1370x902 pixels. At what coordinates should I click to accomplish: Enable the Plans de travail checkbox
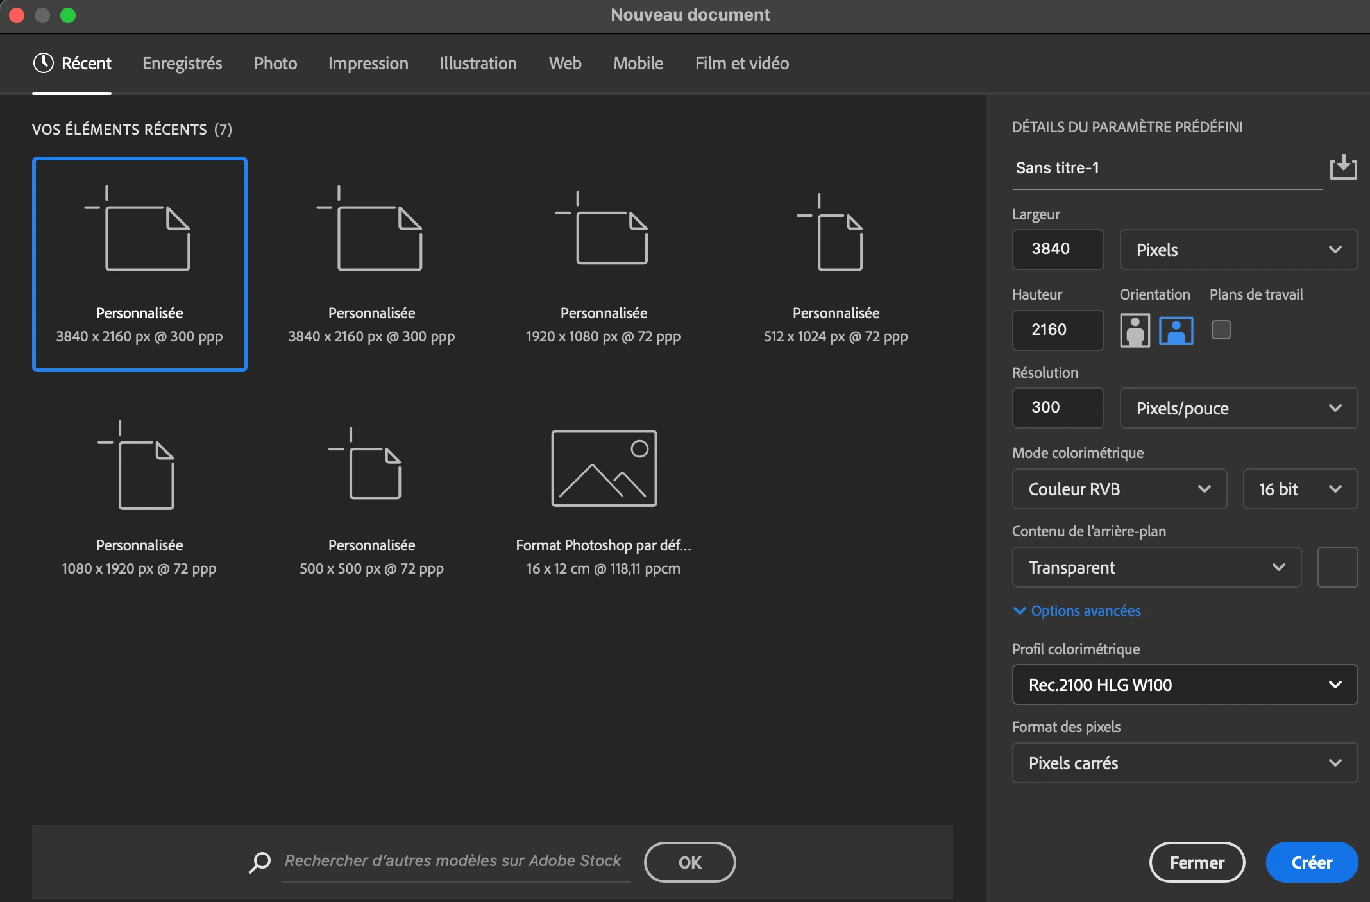coord(1221,330)
